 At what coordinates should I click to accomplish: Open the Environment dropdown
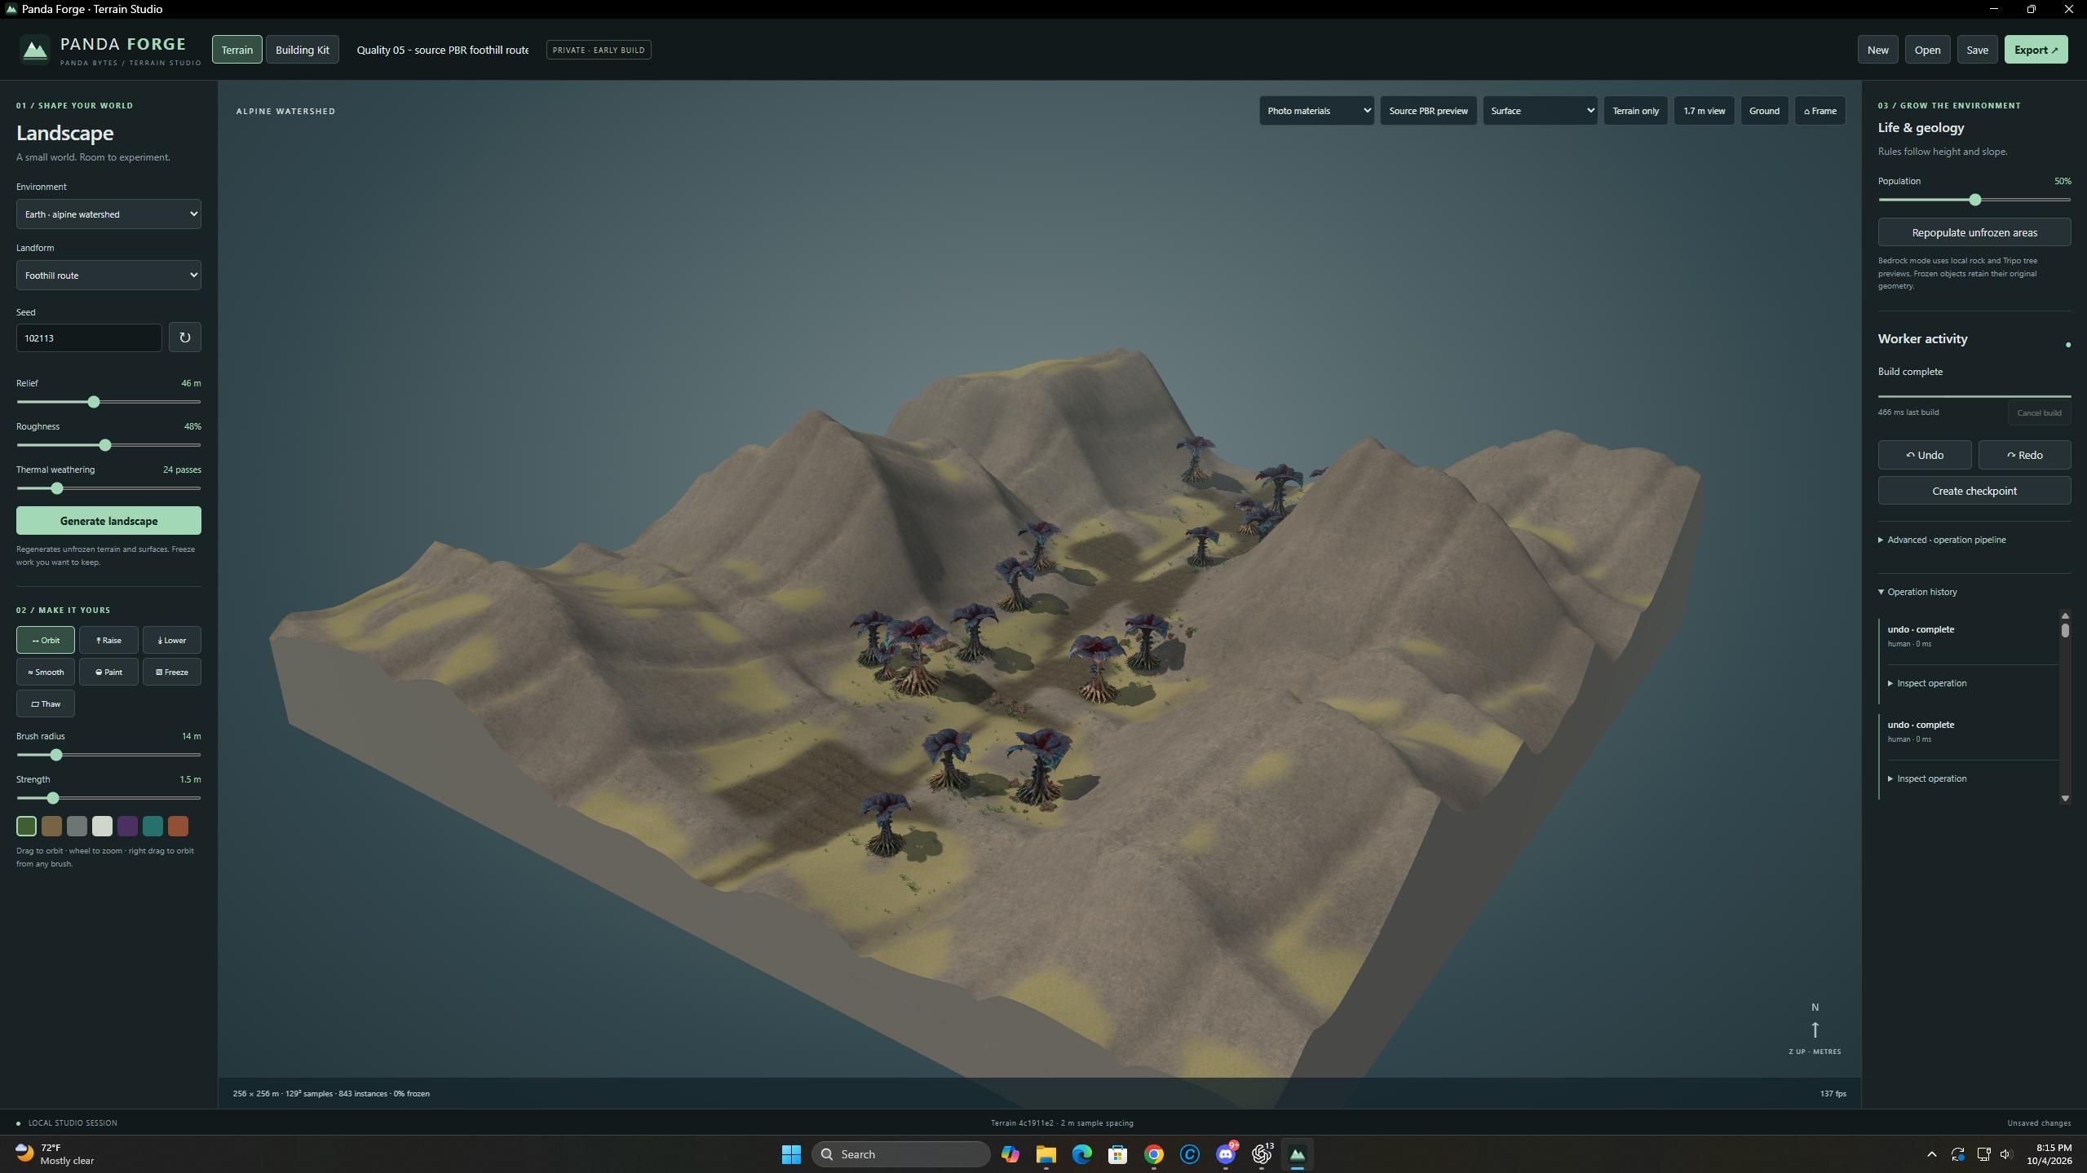tap(108, 214)
